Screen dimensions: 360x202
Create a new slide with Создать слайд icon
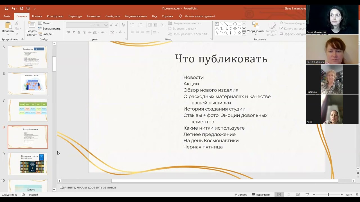32,25
